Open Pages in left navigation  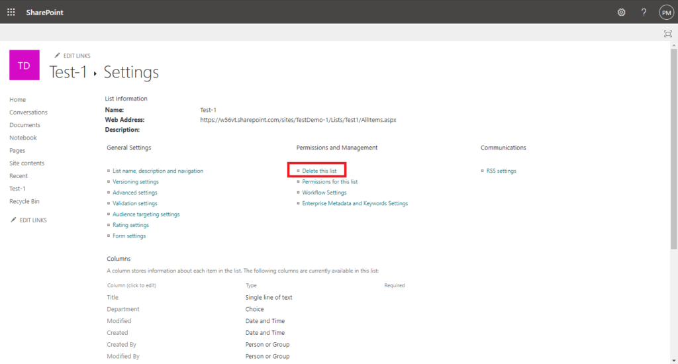coord(17,150)
